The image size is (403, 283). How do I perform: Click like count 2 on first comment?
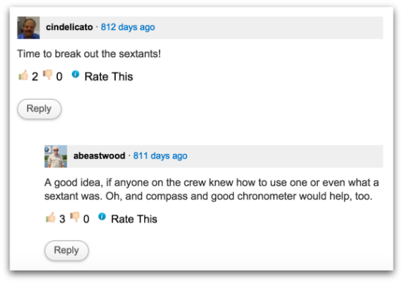tap(34, 77)
